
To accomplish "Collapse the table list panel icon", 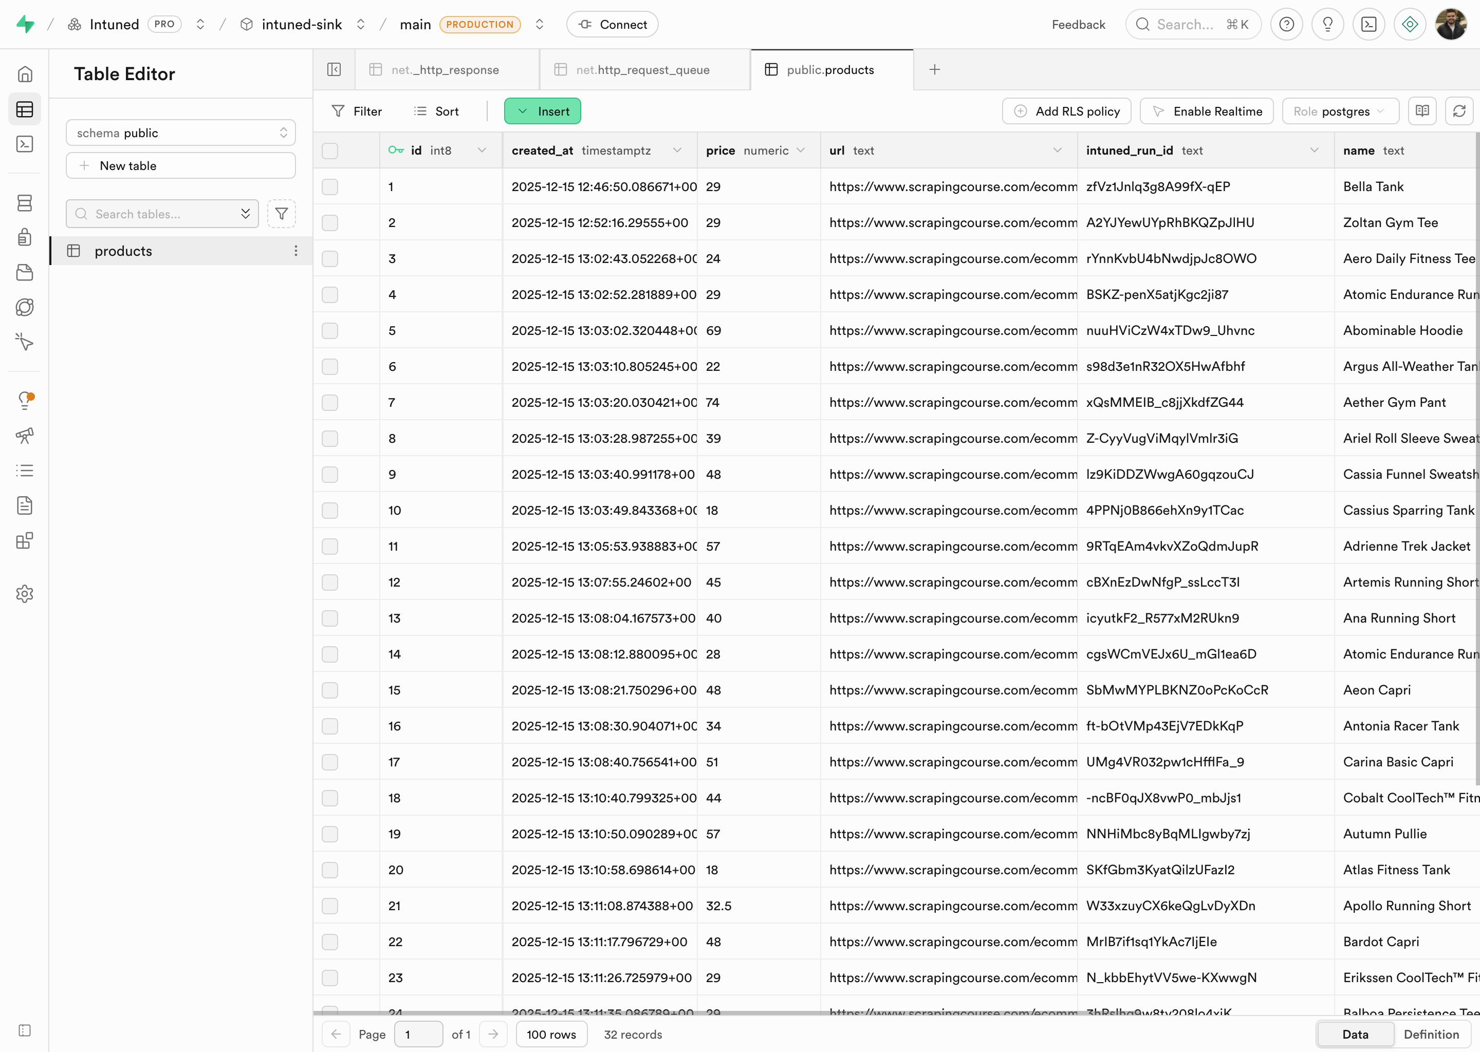I will (334, 69).
